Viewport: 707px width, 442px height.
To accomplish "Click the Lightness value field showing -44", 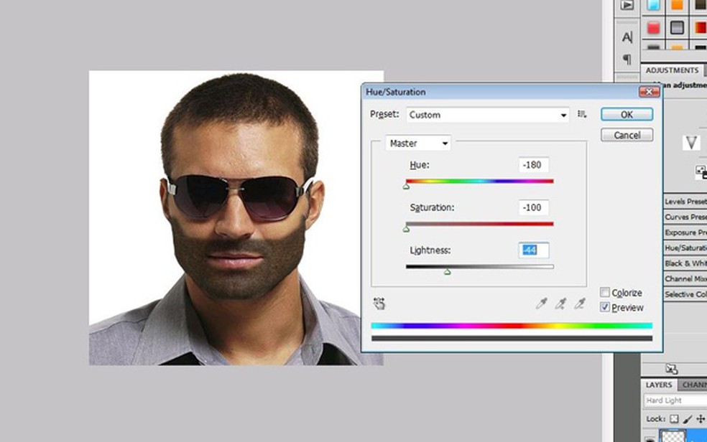I will click(x=534, y=250).
